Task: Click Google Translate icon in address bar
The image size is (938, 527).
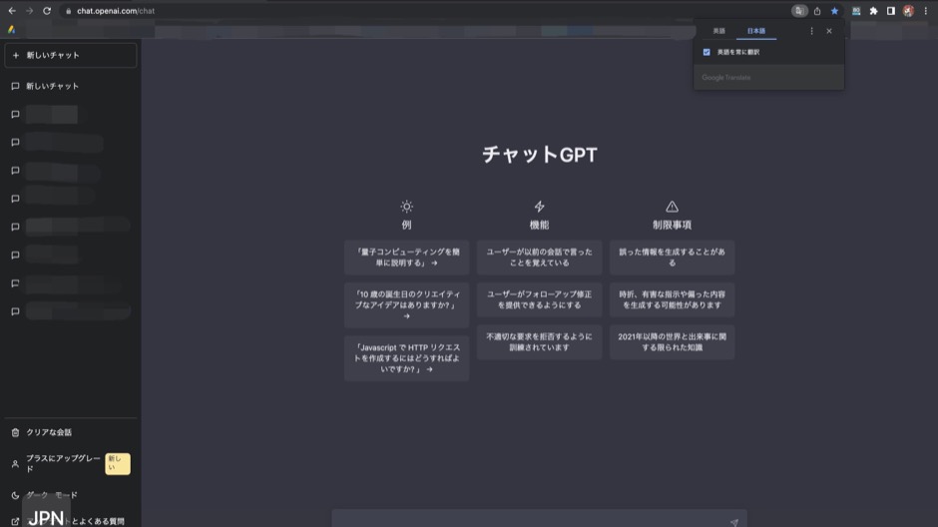Action: pyautogui.click(x=799, y=11)
